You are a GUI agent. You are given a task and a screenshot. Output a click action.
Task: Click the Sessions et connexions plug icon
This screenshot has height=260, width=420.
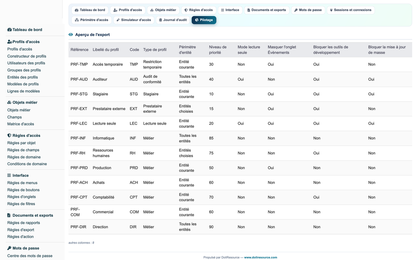(331, 10)
